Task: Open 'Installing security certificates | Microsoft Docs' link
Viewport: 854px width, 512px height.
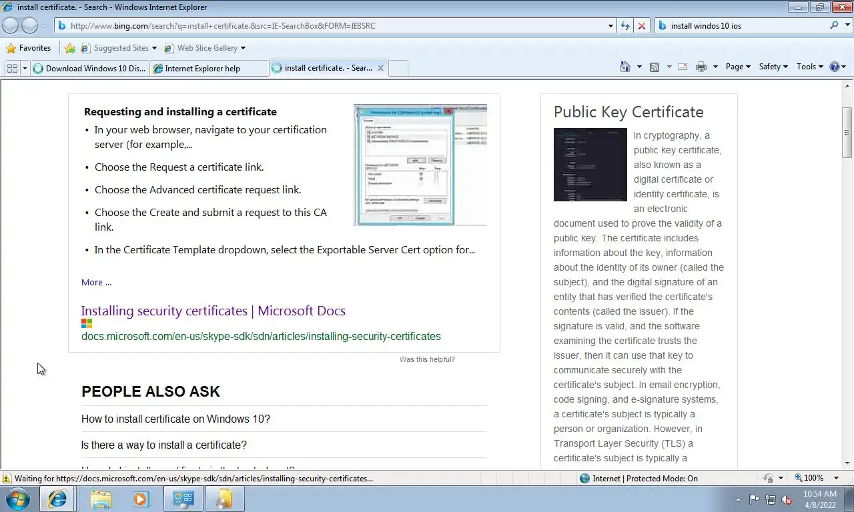Action: 213,311
